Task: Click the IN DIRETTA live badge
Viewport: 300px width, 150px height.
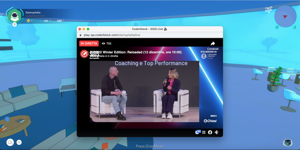Action: [89, 43]
